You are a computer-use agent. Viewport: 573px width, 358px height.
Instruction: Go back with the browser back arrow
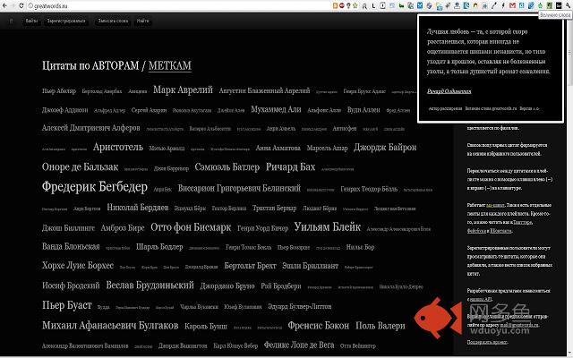click(x=4, y=6)
